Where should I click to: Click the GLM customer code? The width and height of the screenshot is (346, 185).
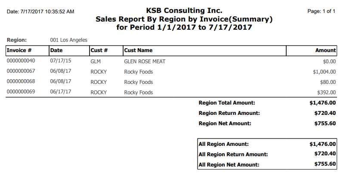pyautogui.click(x=96, y=62)
